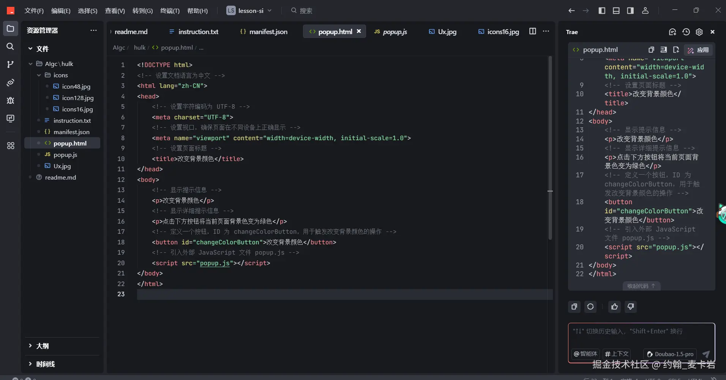
Task: Start a new chat in Trae panel
Action: tap(672, 32)
